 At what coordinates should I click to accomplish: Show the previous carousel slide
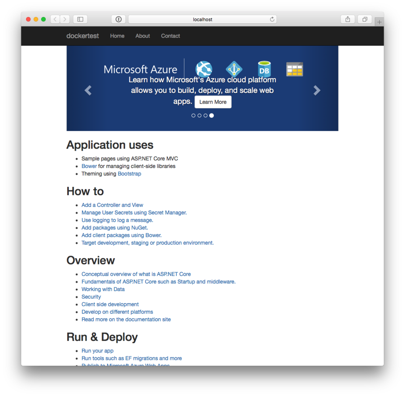coord(88,91)
